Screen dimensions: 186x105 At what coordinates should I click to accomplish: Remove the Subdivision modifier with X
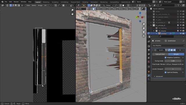click(180, 50)
